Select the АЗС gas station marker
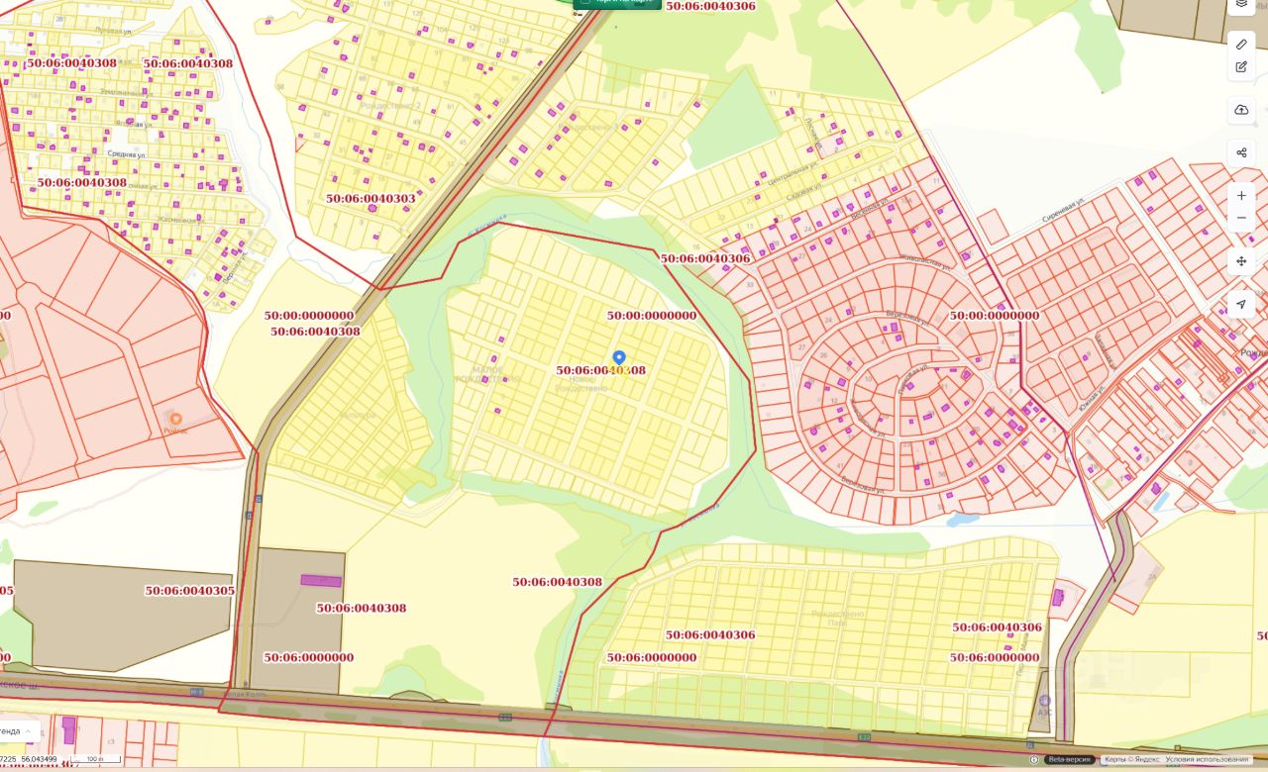The height and width of the screenshot is (772, 1268). point(1044,701)
